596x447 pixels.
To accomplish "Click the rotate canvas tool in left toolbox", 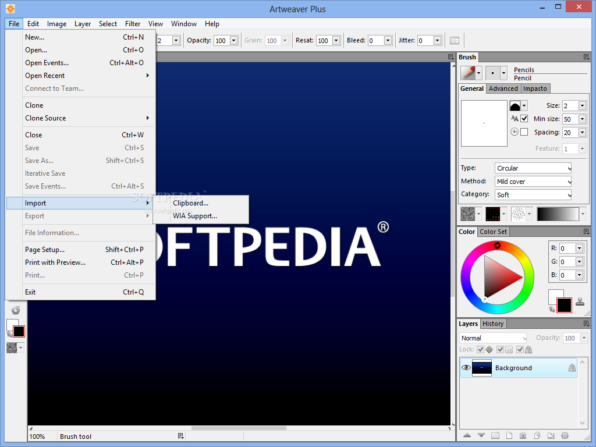I will [x=16, y=310].
